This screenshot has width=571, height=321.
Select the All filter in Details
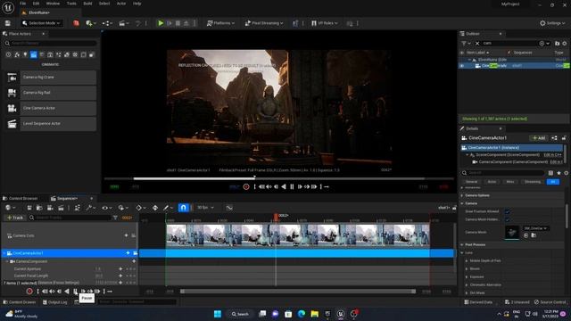tap(553, 182)
